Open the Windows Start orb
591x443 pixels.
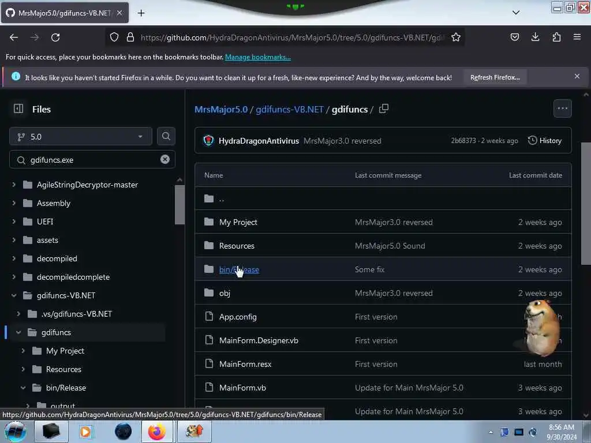15,431
